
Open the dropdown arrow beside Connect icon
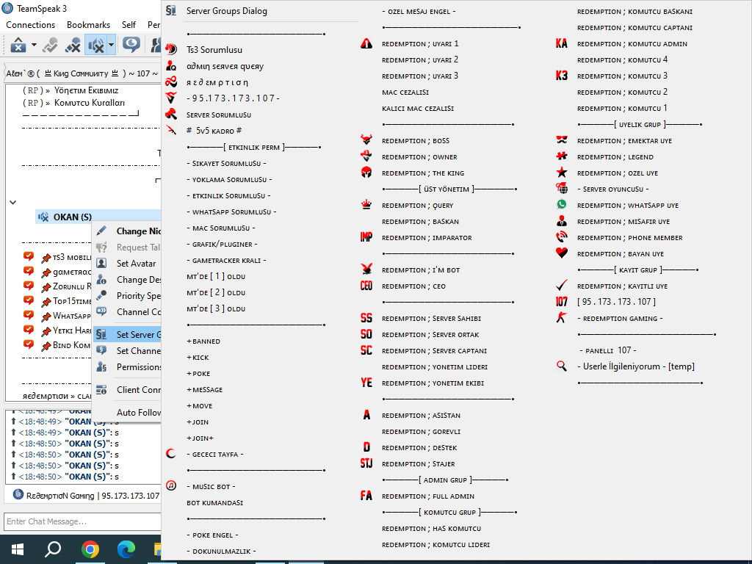34,45
